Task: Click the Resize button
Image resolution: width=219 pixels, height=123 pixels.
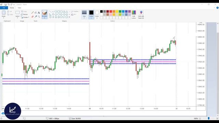Action: [24, 14]
